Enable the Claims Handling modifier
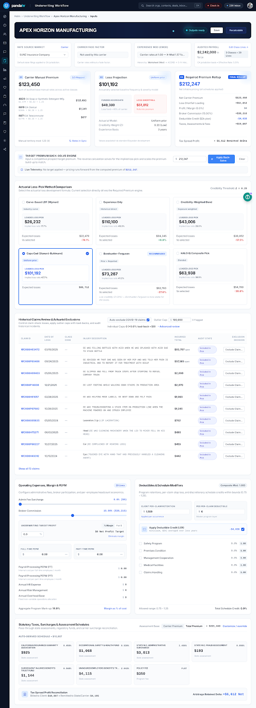256x708 pixels. pos(141,572)
